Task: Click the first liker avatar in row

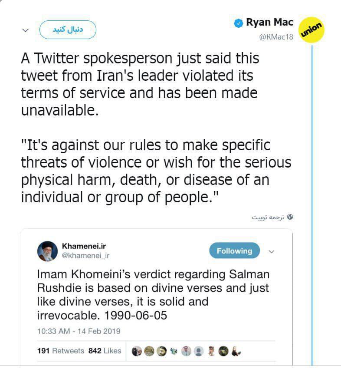Action: pos(136,351)
